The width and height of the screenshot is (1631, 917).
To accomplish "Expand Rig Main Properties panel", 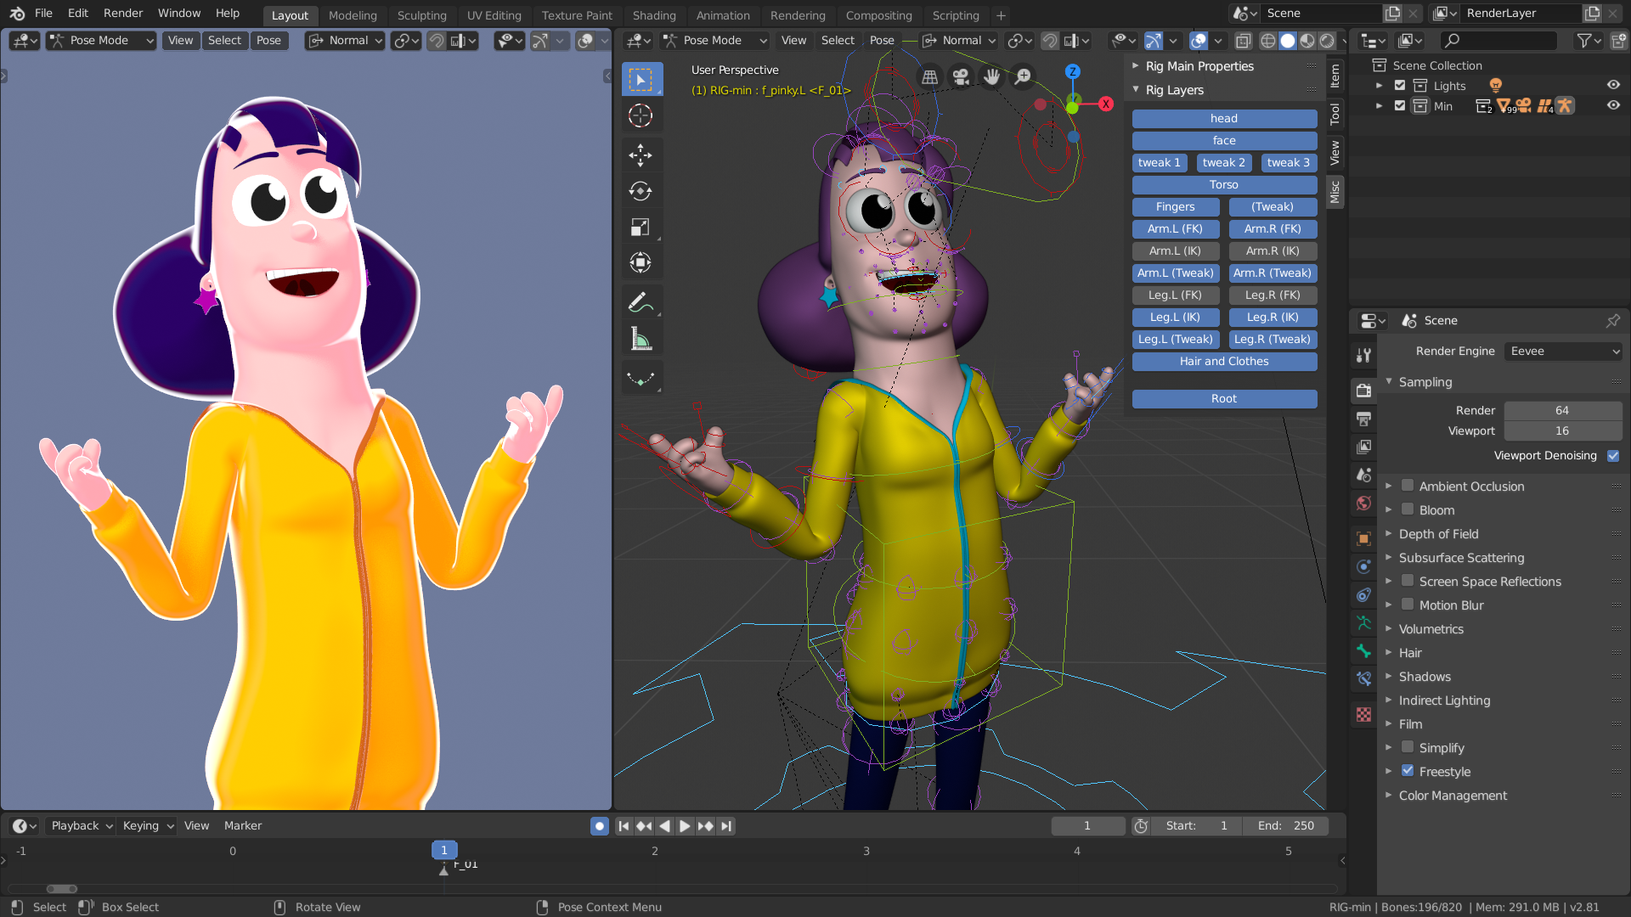I will click(x=1199, y=66).
